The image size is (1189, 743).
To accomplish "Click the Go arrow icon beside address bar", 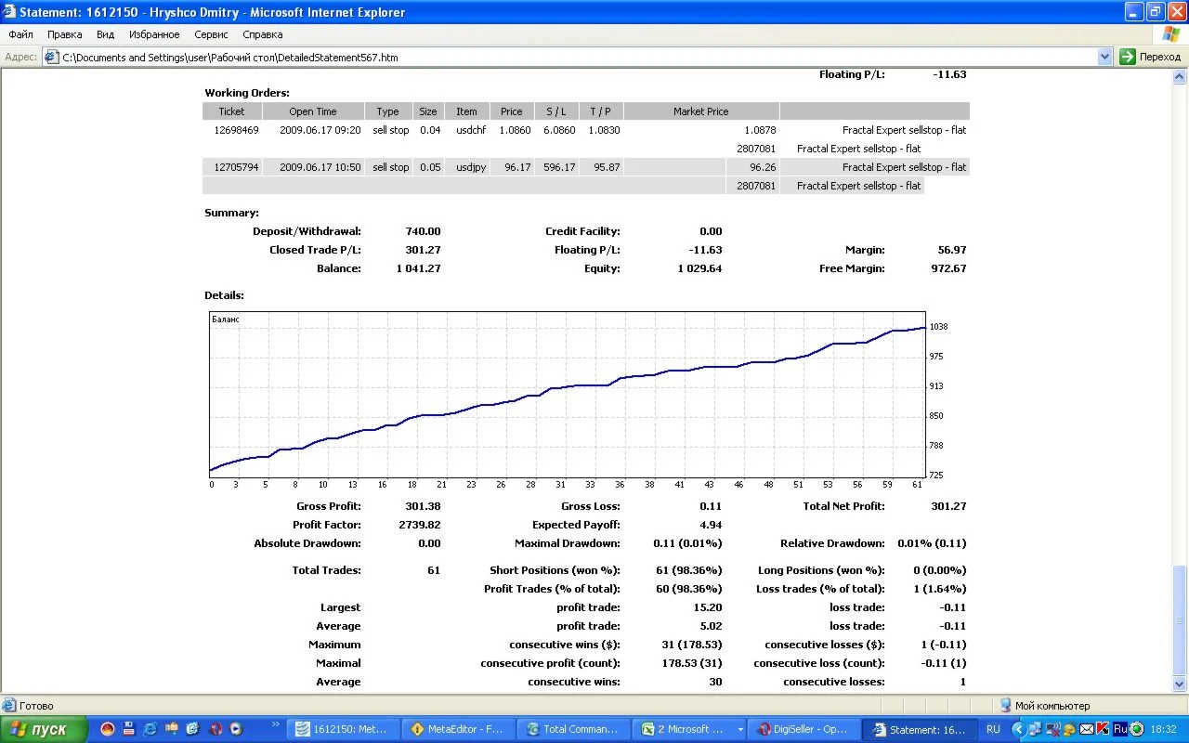I will coord(1128,57).
